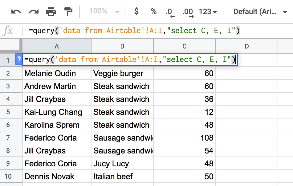Click the Redo icon
Image resolution: width=293 pixels, height=186 pixels.
[33, 11]
